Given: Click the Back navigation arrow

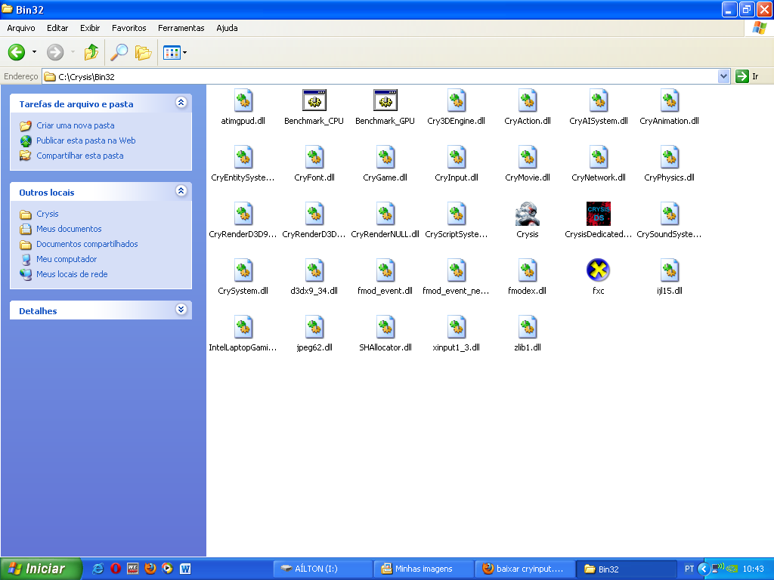Looking at the screenshot, I should [15, 52].
